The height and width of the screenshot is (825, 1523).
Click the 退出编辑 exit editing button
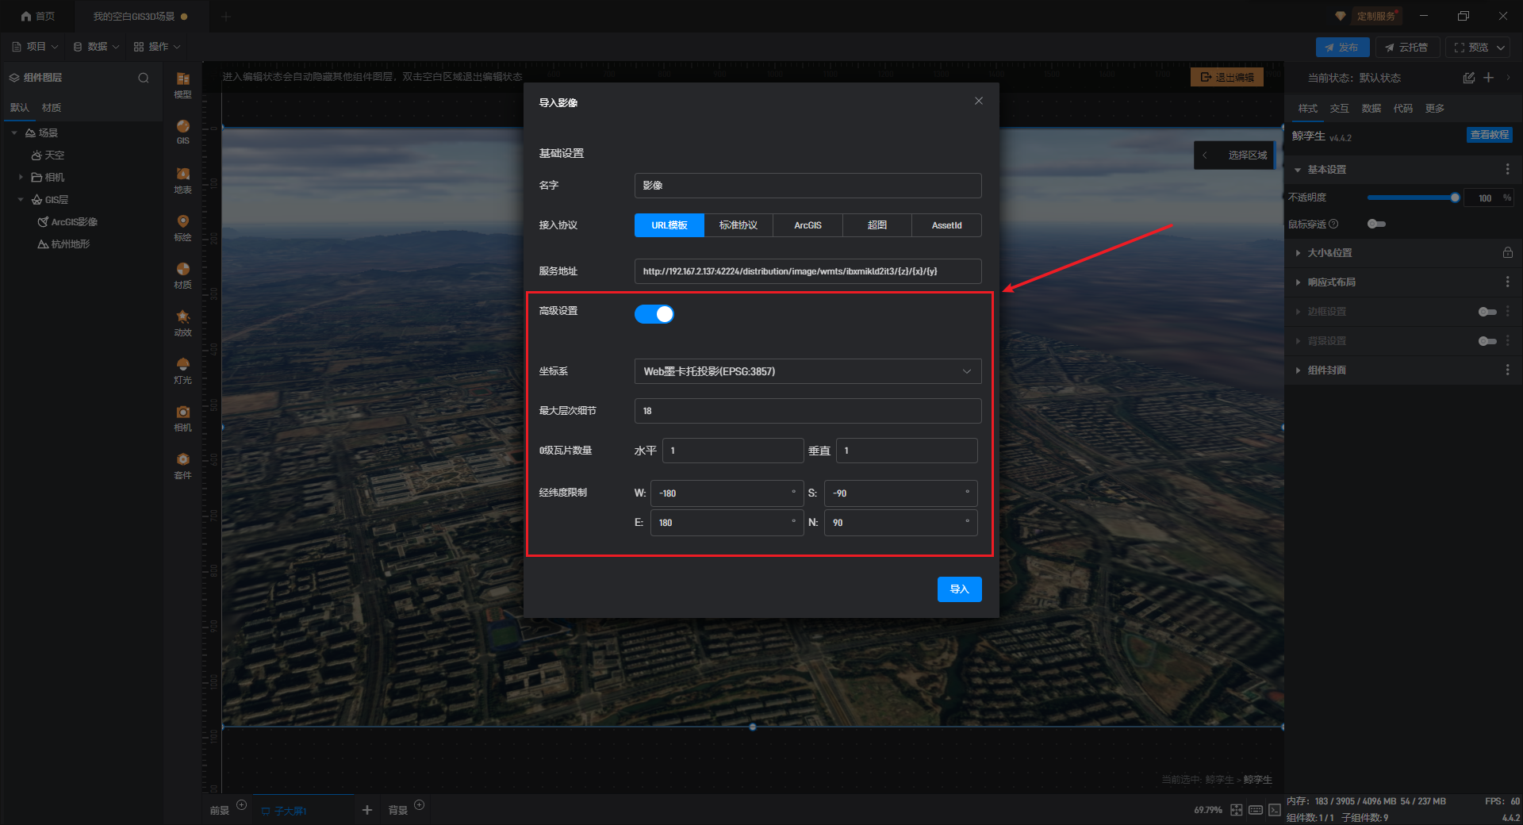tap(1226, 77)
